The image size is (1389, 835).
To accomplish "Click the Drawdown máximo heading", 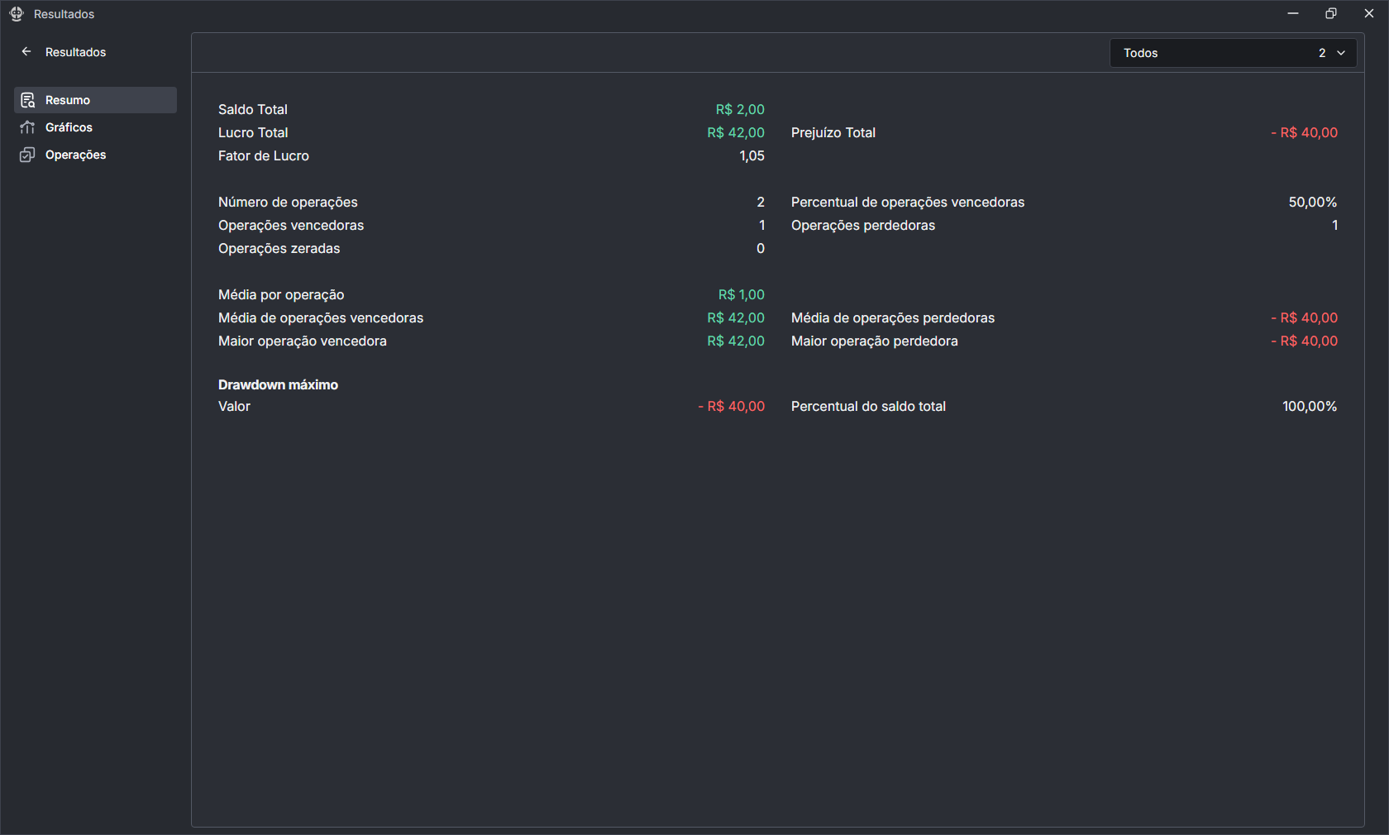I will click(278, 384).
